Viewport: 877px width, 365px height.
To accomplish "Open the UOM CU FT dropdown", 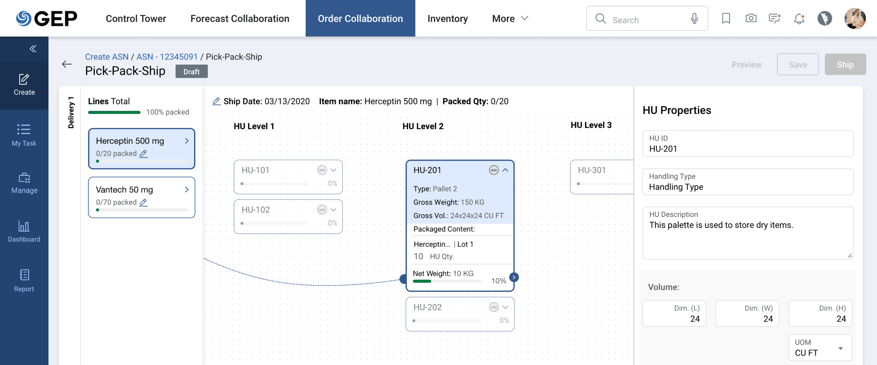I will 820,348.
